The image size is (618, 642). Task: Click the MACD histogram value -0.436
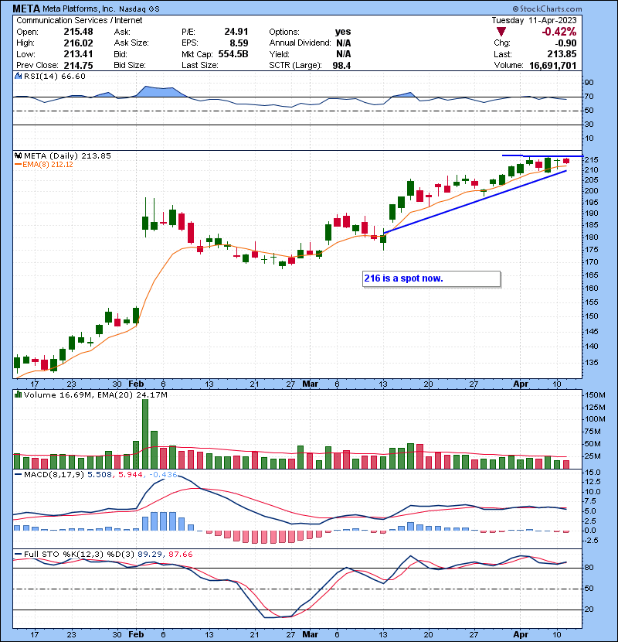(163, 475)
